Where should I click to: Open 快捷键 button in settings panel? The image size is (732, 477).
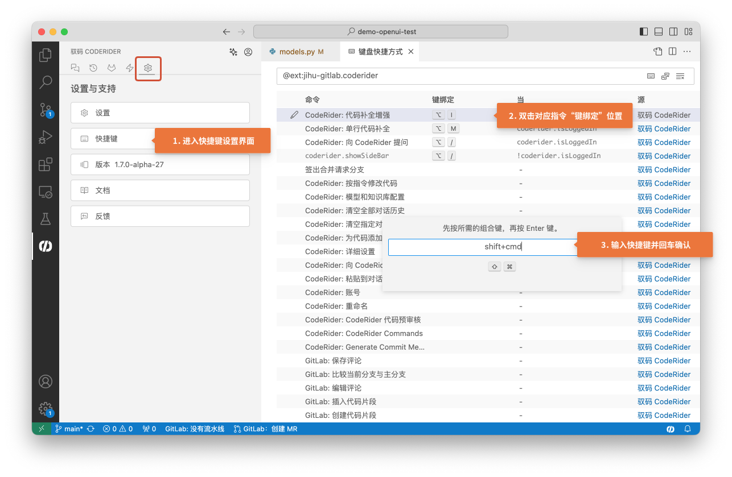[160, 139]
